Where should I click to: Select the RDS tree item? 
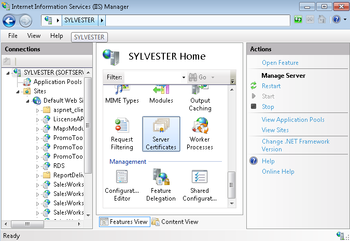(x=59, y=166)
